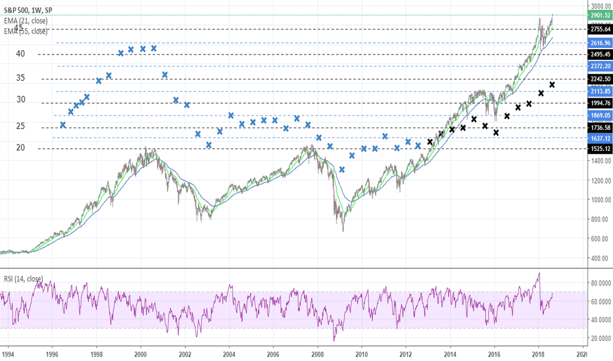Screen dimensions: 613x361
Task: Click the 2018 year on time axis
Action: click(x=538, y=354)
